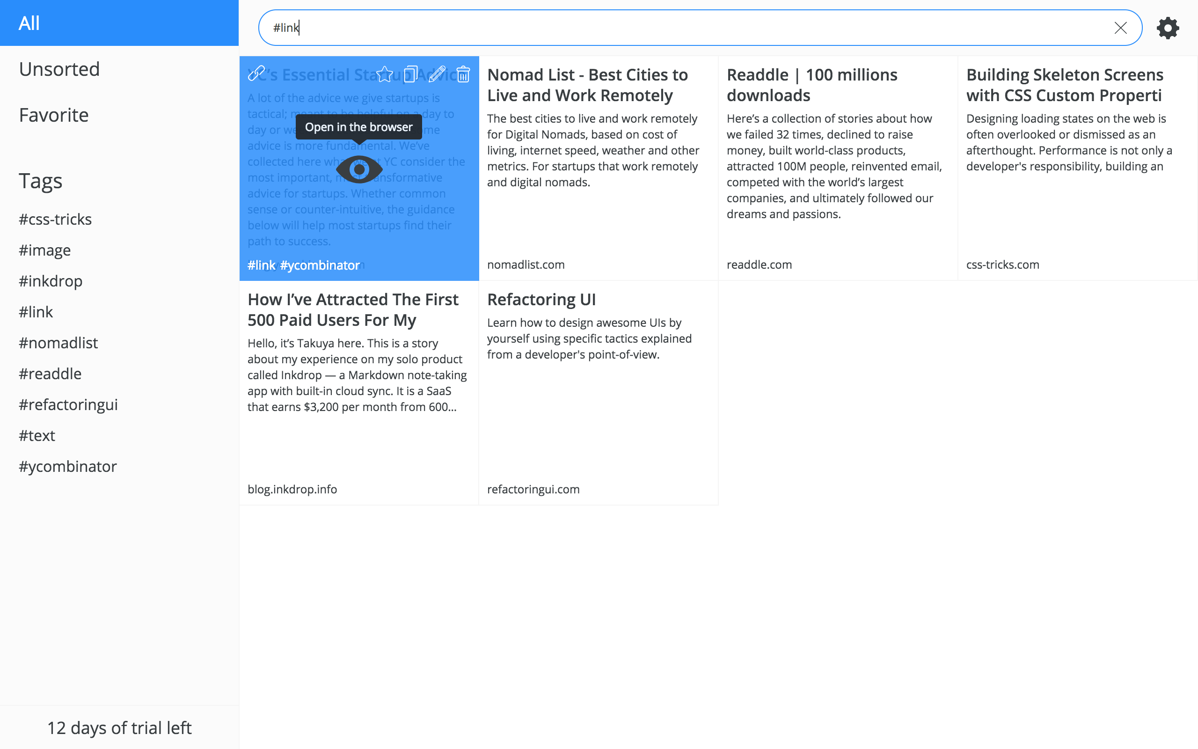Screen dimensions: 1198x749
Task: Filter by the #ycombinator sidebar tag
Action: (68, 466)
